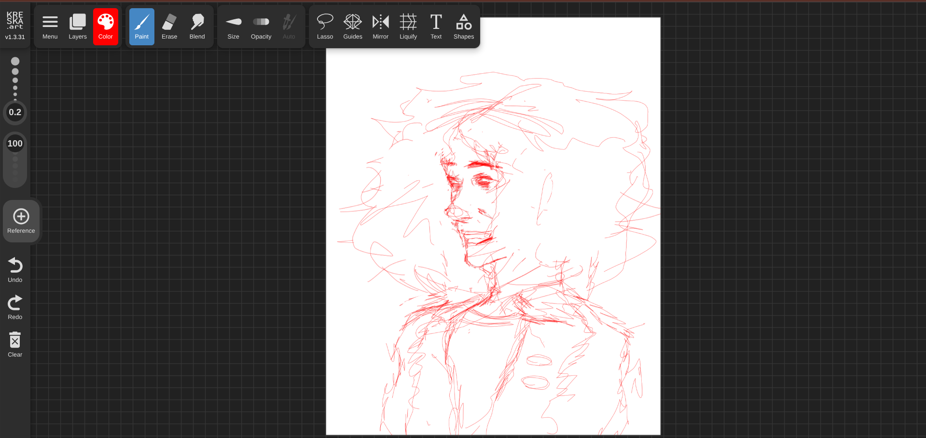Select the Erase tool

[x=169, y=27]
